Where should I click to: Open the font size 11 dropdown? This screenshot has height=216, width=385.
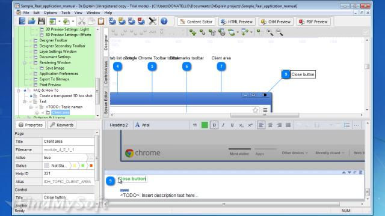coord(195,125)
